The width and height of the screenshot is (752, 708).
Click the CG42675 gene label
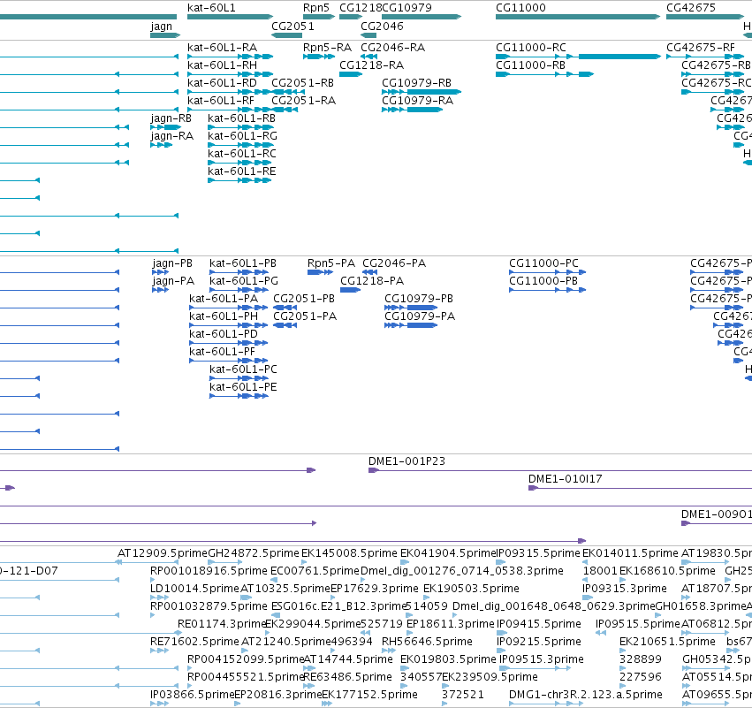(691, 8)
